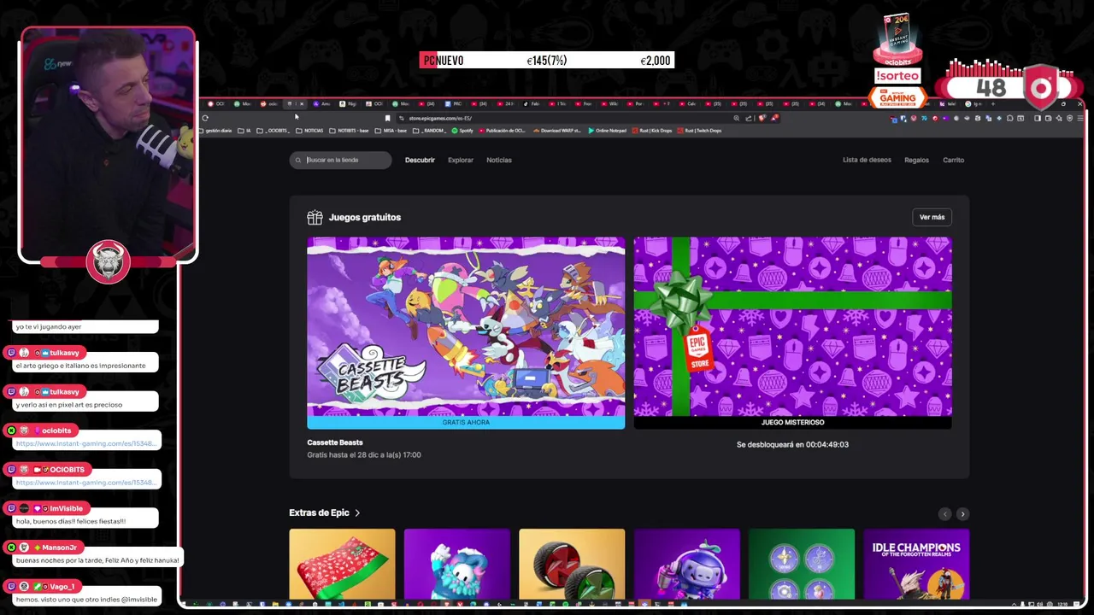This screenshot has height=615, width=1094.
Task: Close the active browser tab
Action: pos(302,103)
